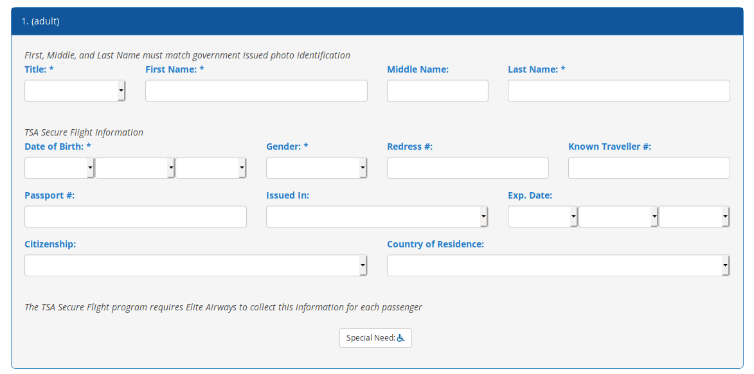Open the Gender dropdown

pyautogui.click(x=316, y=168)
